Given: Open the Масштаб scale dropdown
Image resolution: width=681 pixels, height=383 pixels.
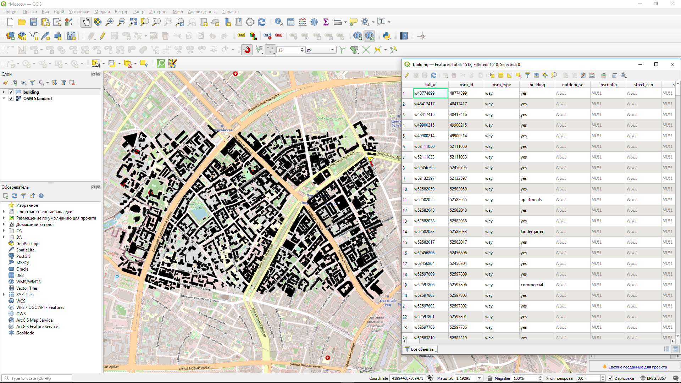Looking at the screenshot, I should click(480, 378).
